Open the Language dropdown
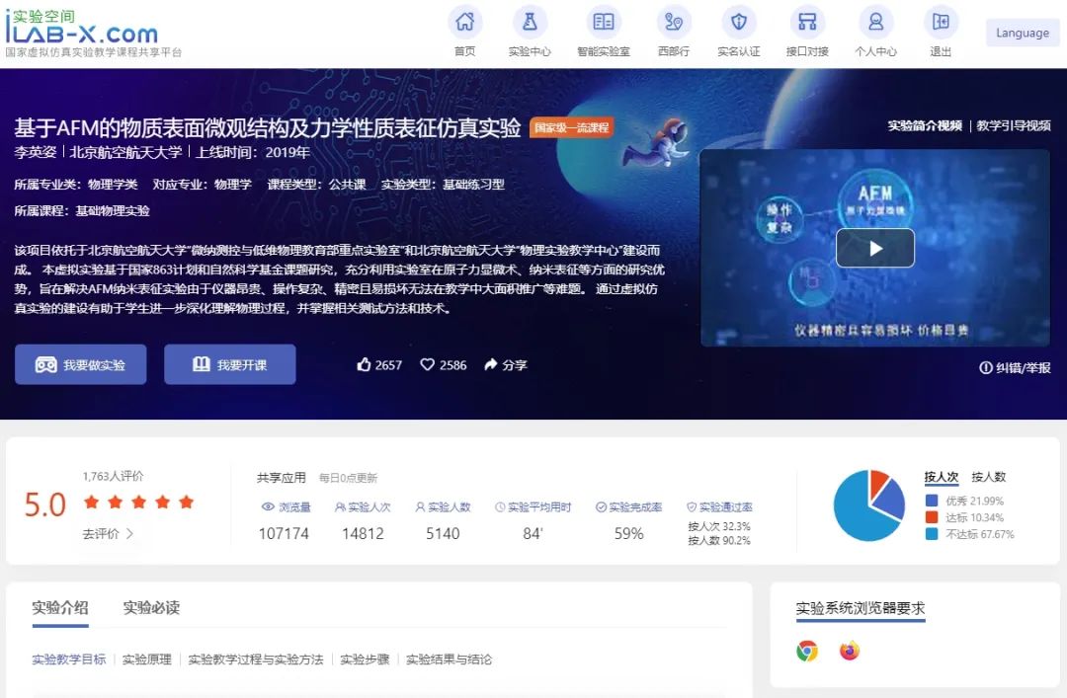 coord(1022,33)
